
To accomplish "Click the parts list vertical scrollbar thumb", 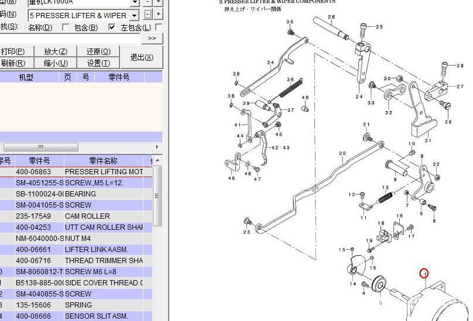I will [157, 196].
